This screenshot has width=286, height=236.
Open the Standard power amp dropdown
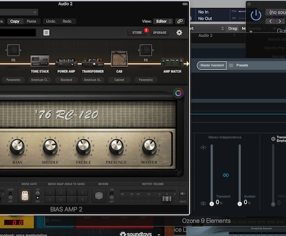[x=66, y=80]
